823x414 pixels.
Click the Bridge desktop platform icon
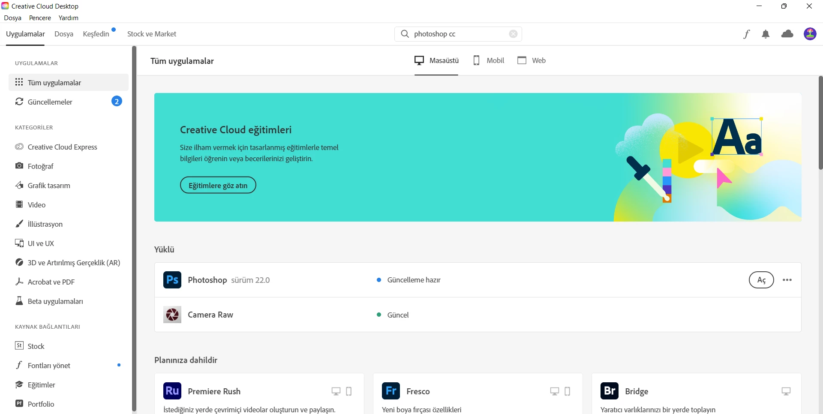tap(786, 391)
